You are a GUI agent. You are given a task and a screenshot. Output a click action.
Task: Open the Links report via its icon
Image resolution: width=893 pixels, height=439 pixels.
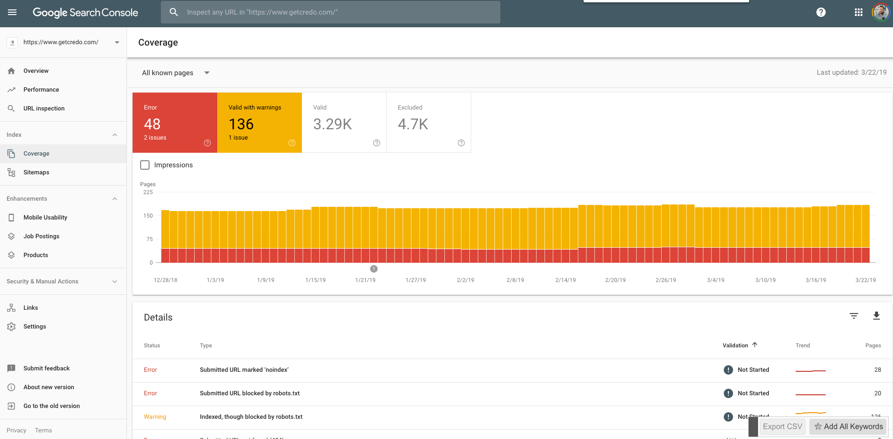tap(12, 307)
